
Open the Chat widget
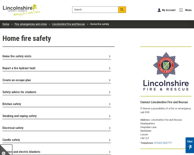tap(190, 145)
